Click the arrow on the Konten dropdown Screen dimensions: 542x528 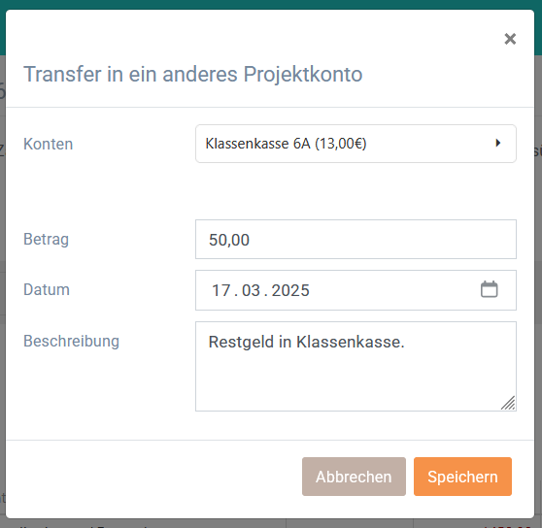(497, 143)
